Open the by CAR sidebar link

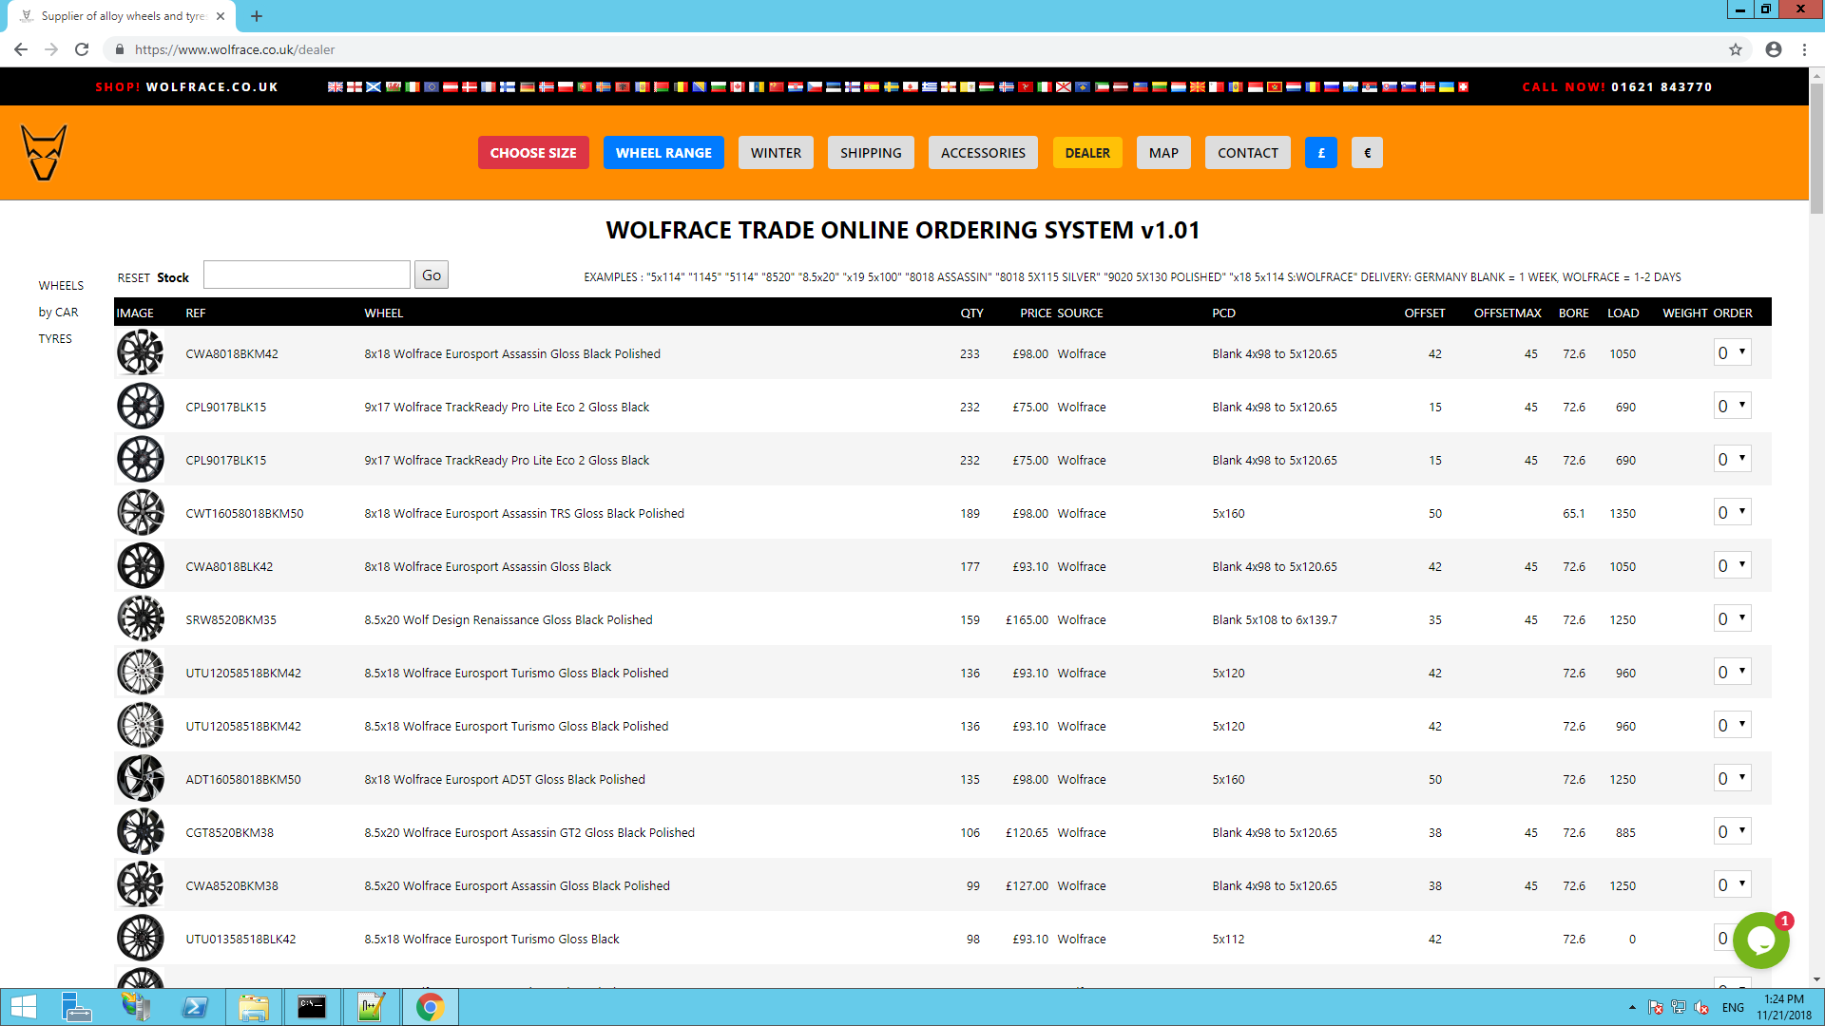(58, 312)
